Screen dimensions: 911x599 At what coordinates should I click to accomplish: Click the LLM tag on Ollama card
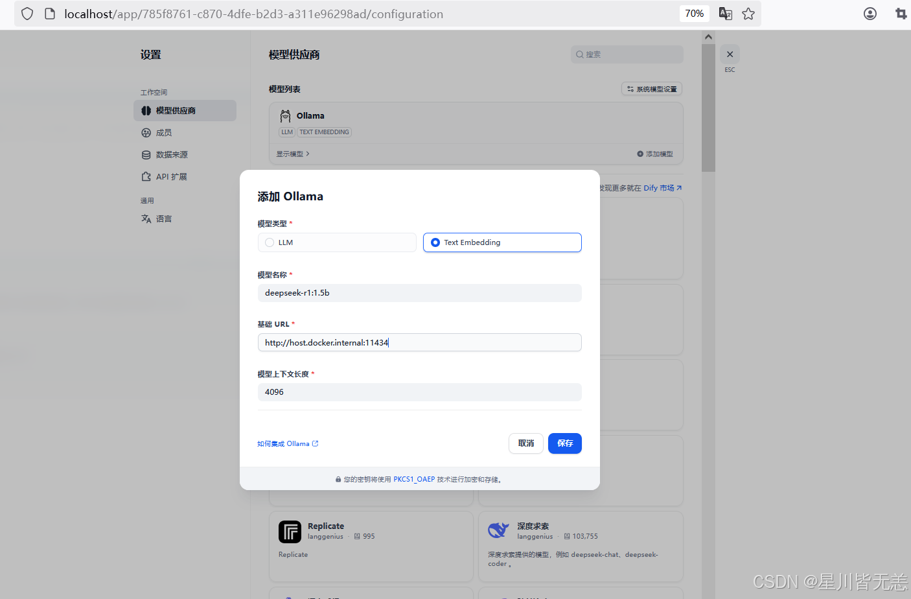pyautogui.click(x=287, y=132)
